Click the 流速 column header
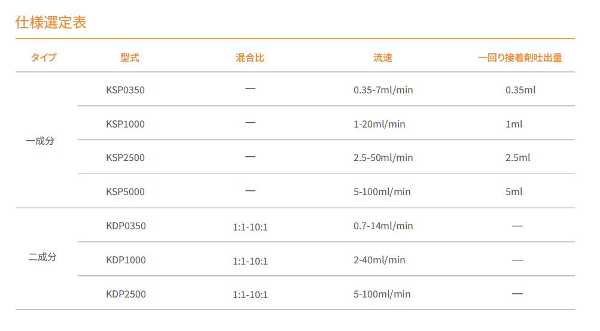This screenshot has height=331, width=600. (383, 58)
